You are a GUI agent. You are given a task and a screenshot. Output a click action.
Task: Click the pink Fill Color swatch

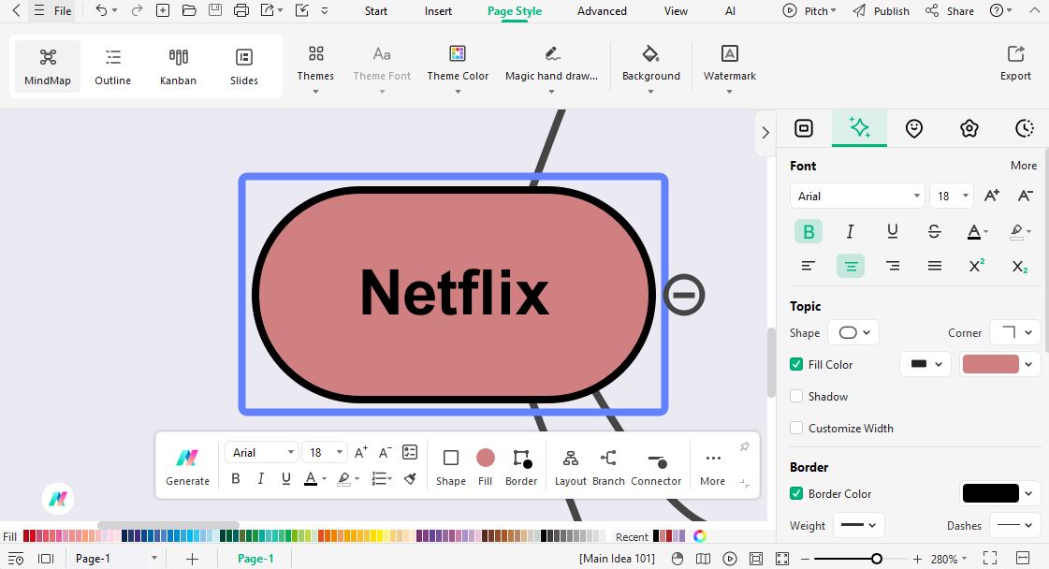coord(990,364)
